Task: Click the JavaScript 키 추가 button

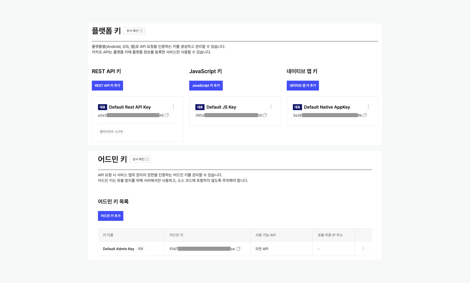Action: click(x=206, y=85)
